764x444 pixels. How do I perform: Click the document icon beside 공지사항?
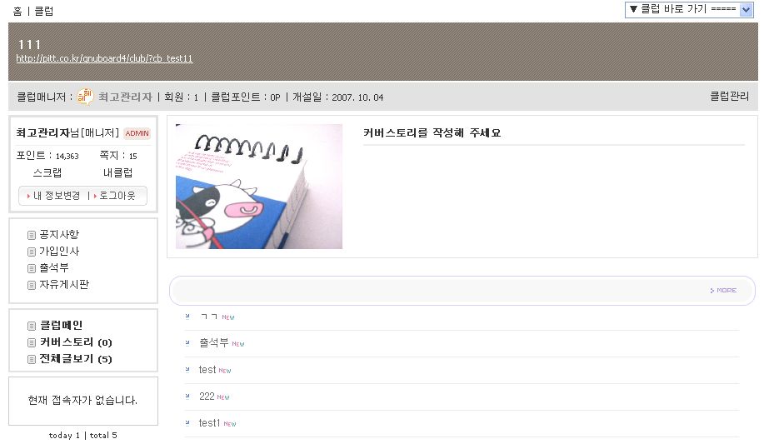pyautogui.click(x=32, y=236)
